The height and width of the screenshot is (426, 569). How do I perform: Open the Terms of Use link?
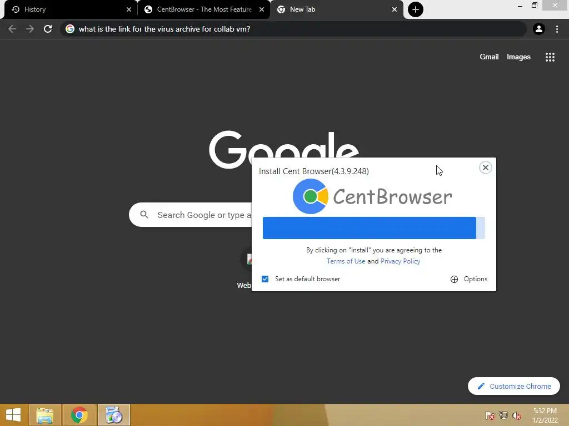(346, 261)
